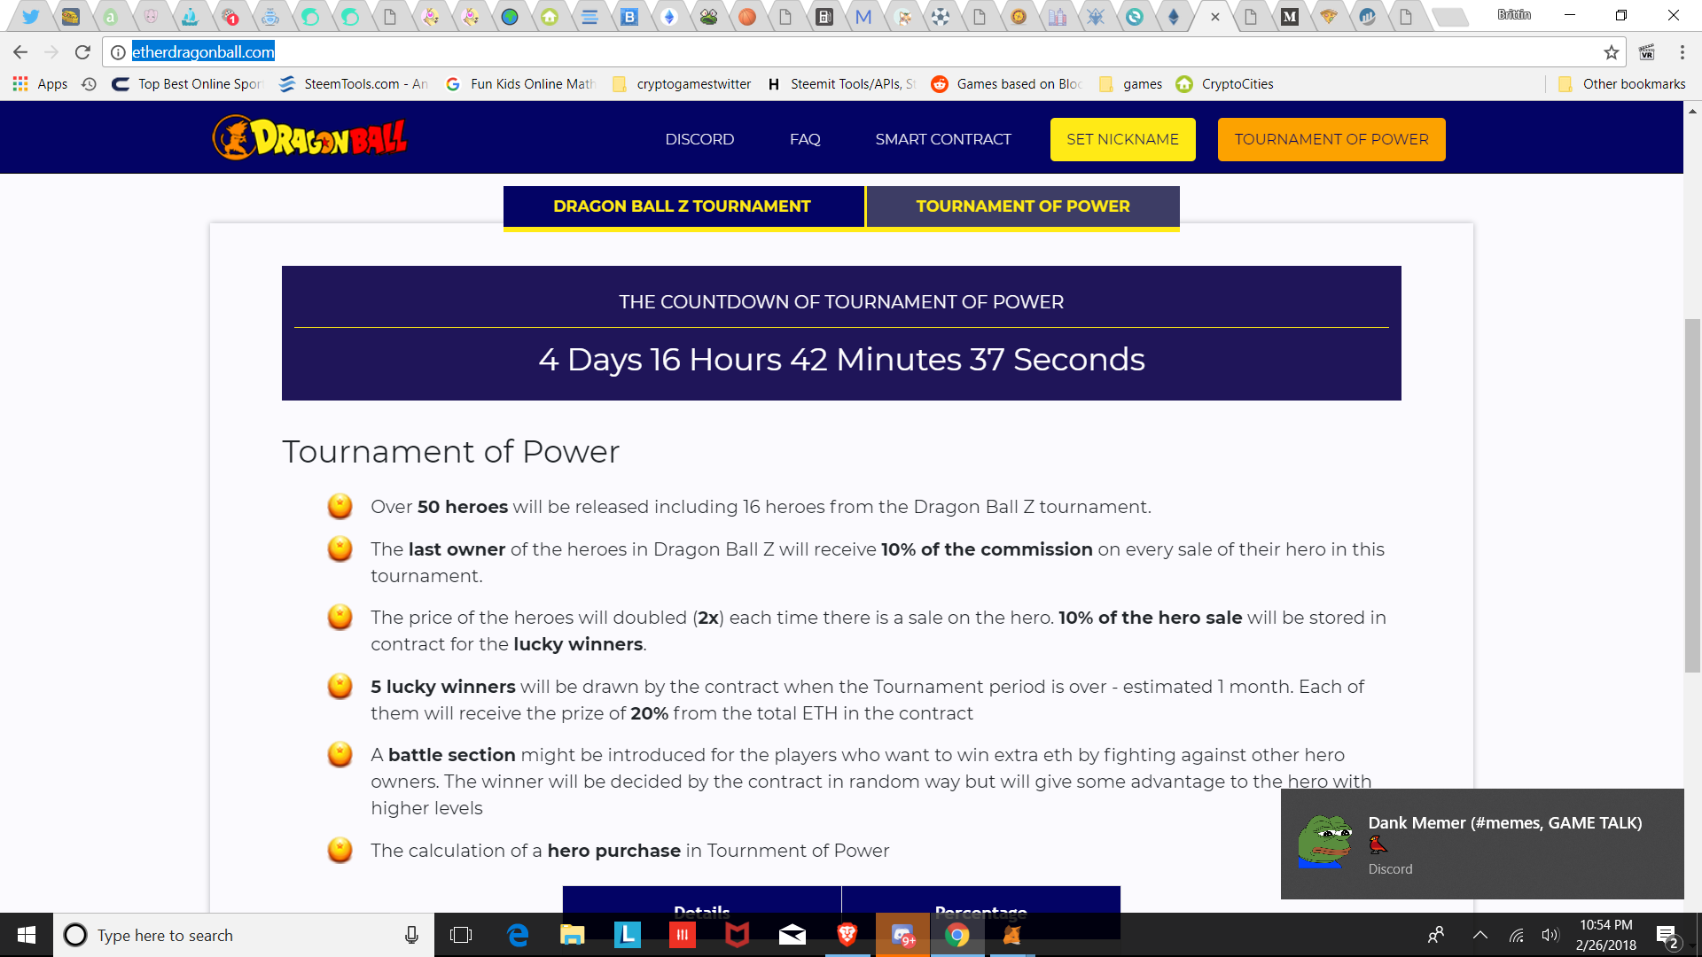Open the Twitter browser tab

pyautogui.click(x=31, y=16)
